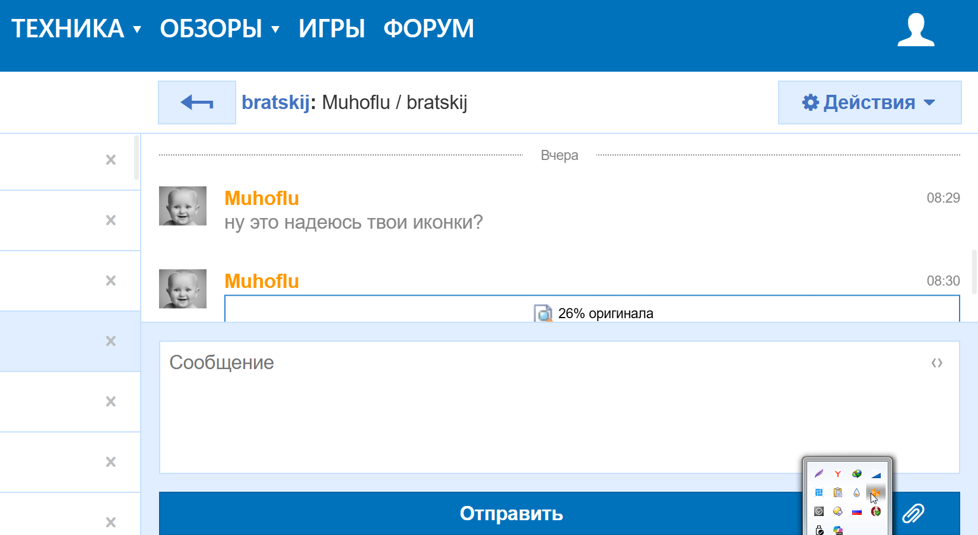The width and height of the screenshot is (978, 535).
Task: Open the clipboard manager tray icon
Action: [x=837, y=492]
